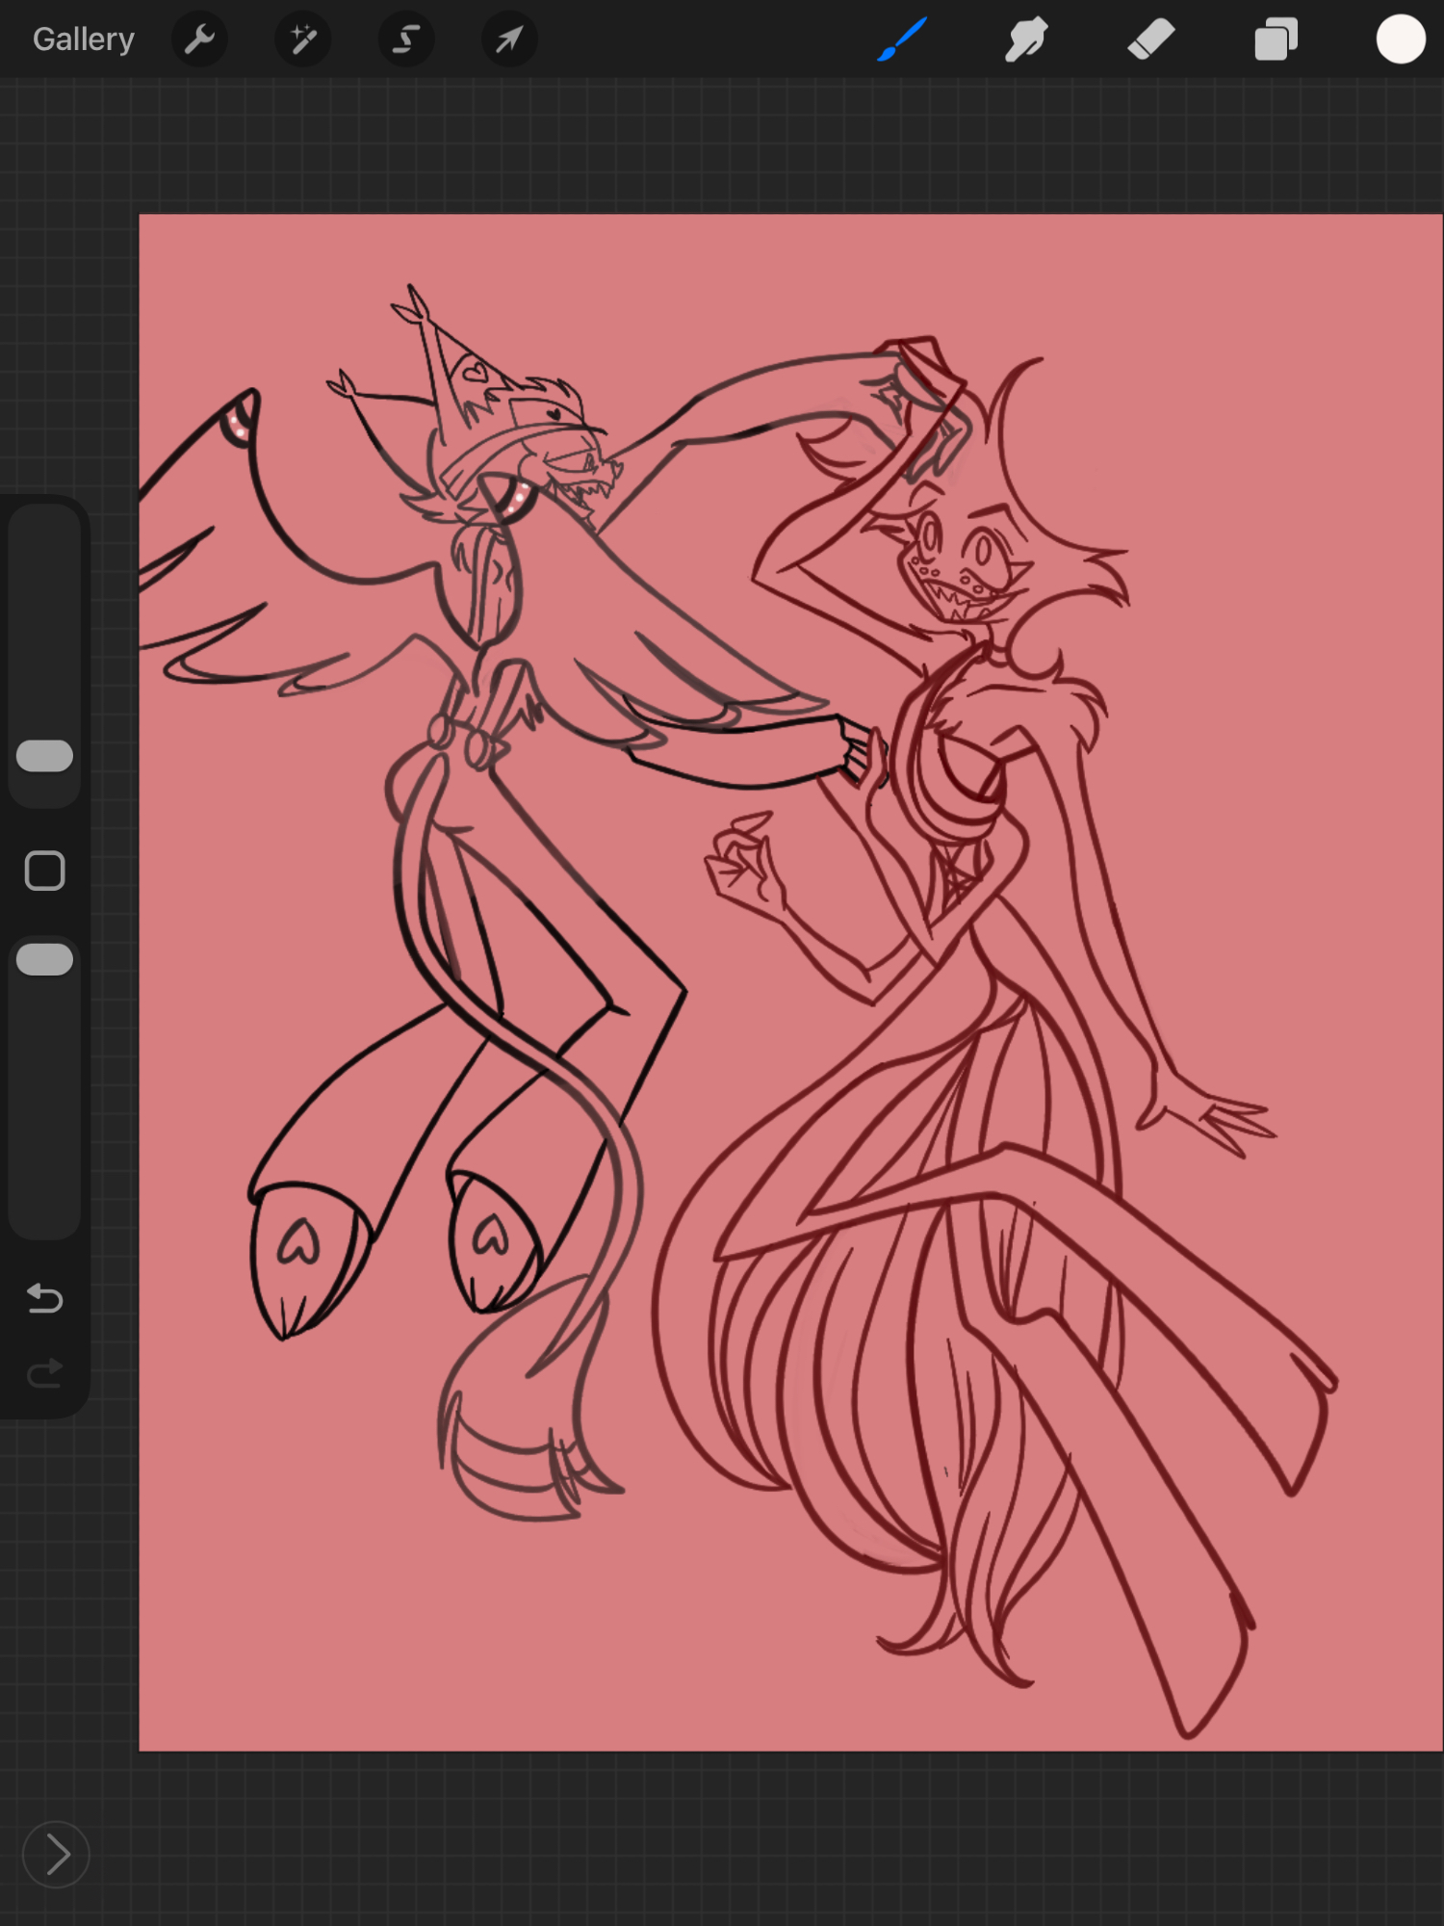Open the Layers panel

[1276, 40]
